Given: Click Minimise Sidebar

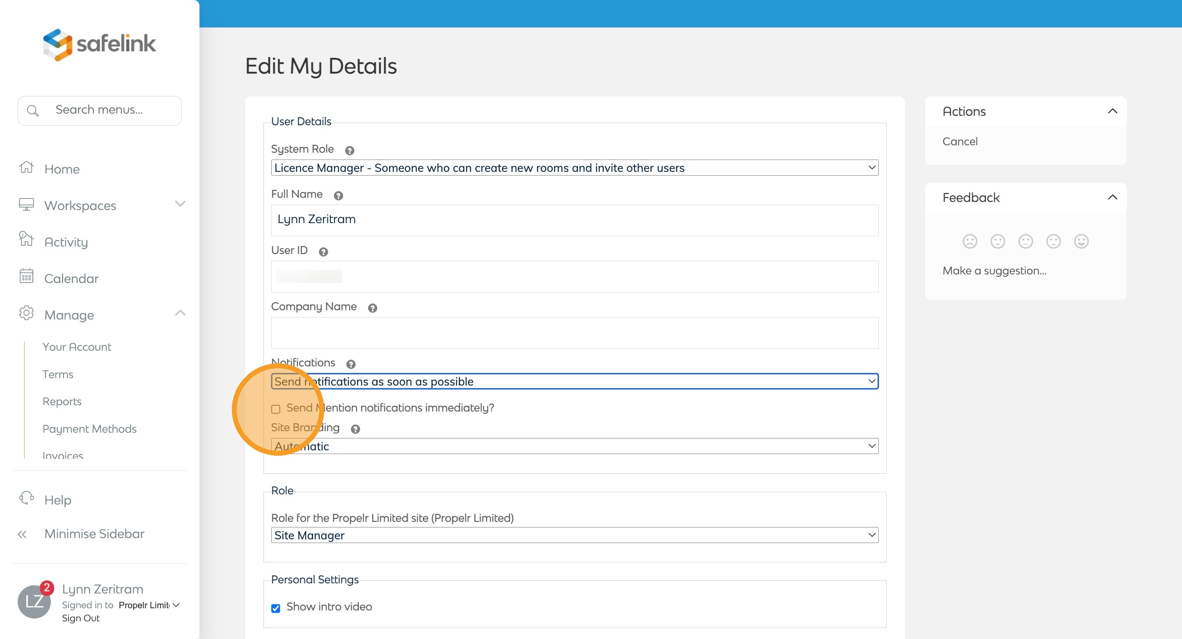Looking at the screenshot, I should click(x=94, y=534).
